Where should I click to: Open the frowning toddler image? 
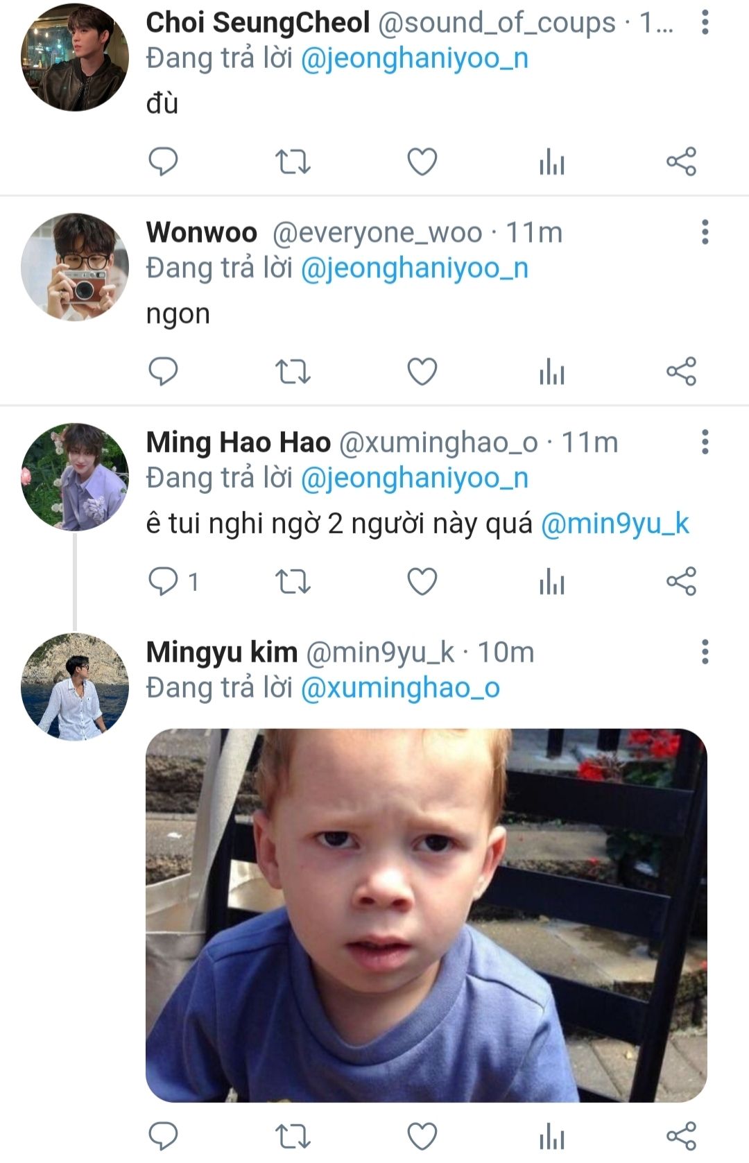426,915
